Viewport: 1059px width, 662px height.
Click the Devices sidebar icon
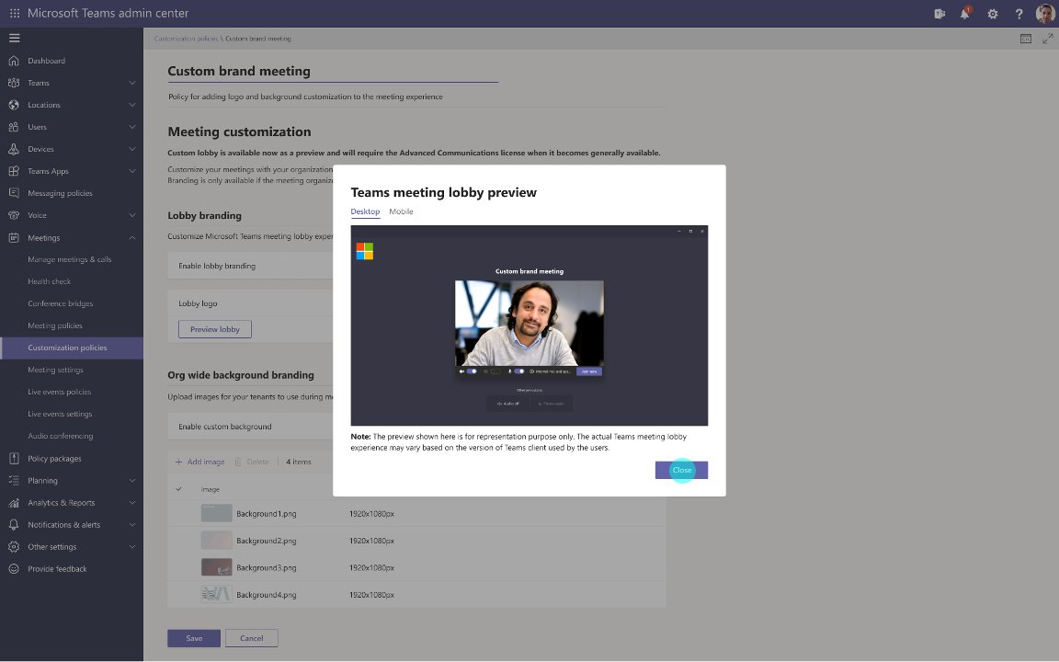tap(14, 149)
